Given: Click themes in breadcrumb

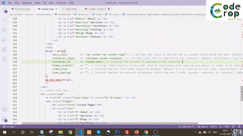Looking at the screenshot, I should (x=29, y=14).
